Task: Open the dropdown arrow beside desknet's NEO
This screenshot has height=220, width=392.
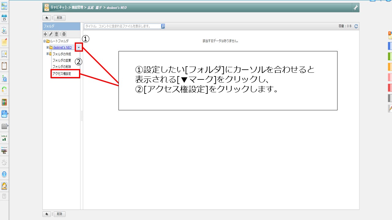Action: [x=79, y=47]
